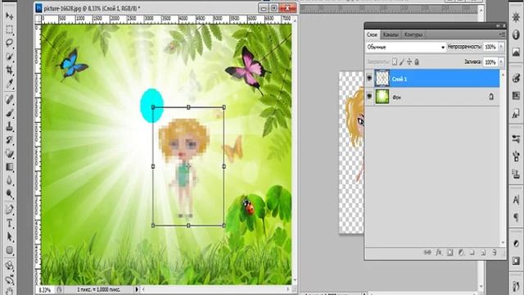Switch to the Слои tab
The height and width of the screenshot is (295, 524).
pos(372,34)
